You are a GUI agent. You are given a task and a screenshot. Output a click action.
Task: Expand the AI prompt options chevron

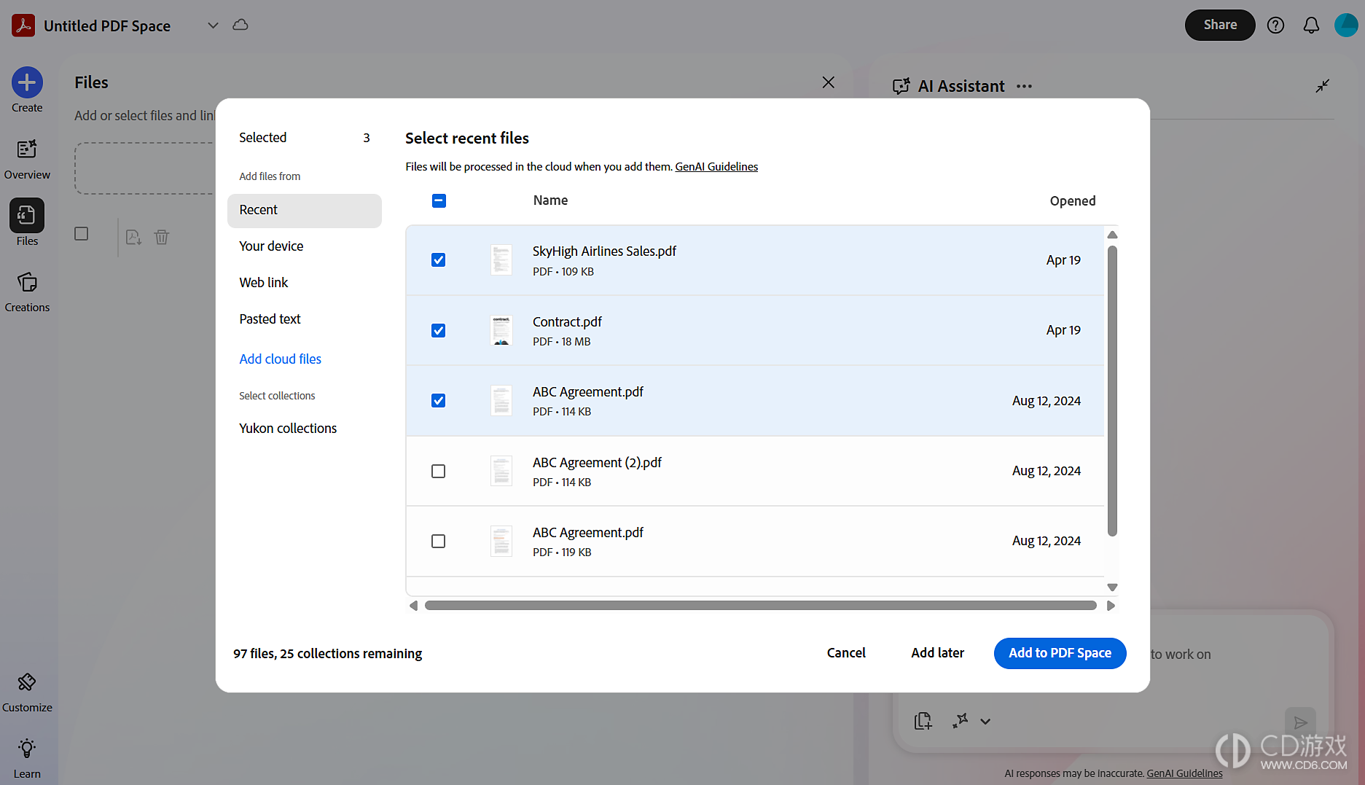(985, 722)
